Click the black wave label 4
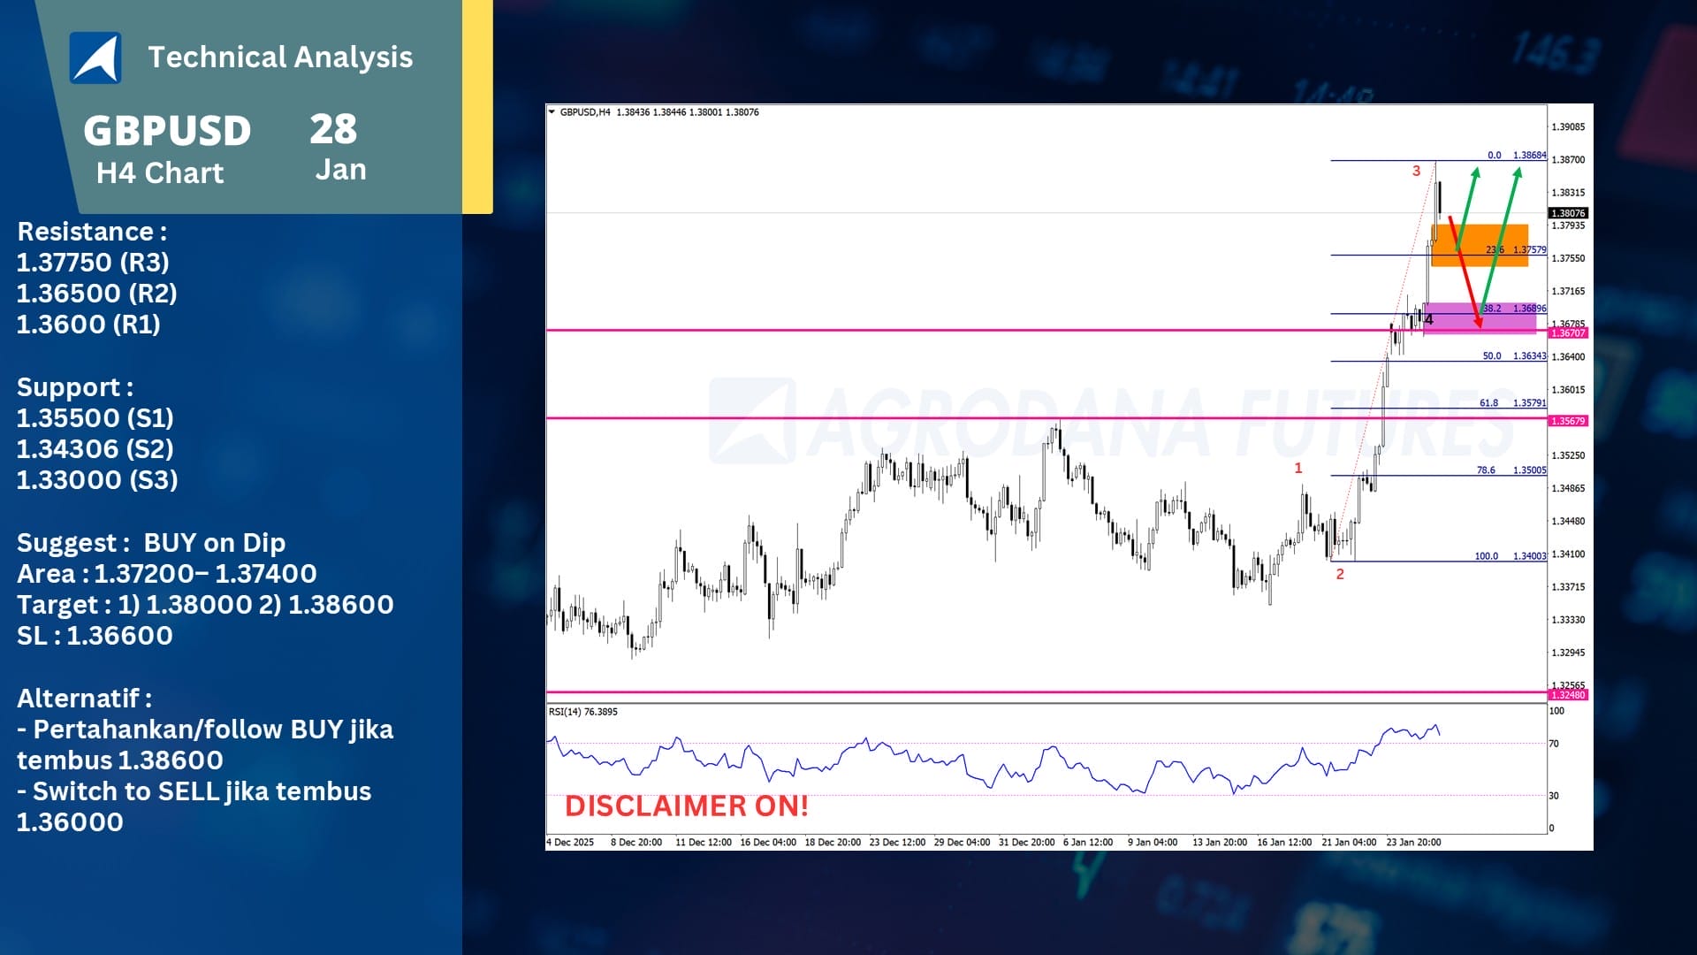Viewport: 1697px width, 955px height. point(1429,320)
